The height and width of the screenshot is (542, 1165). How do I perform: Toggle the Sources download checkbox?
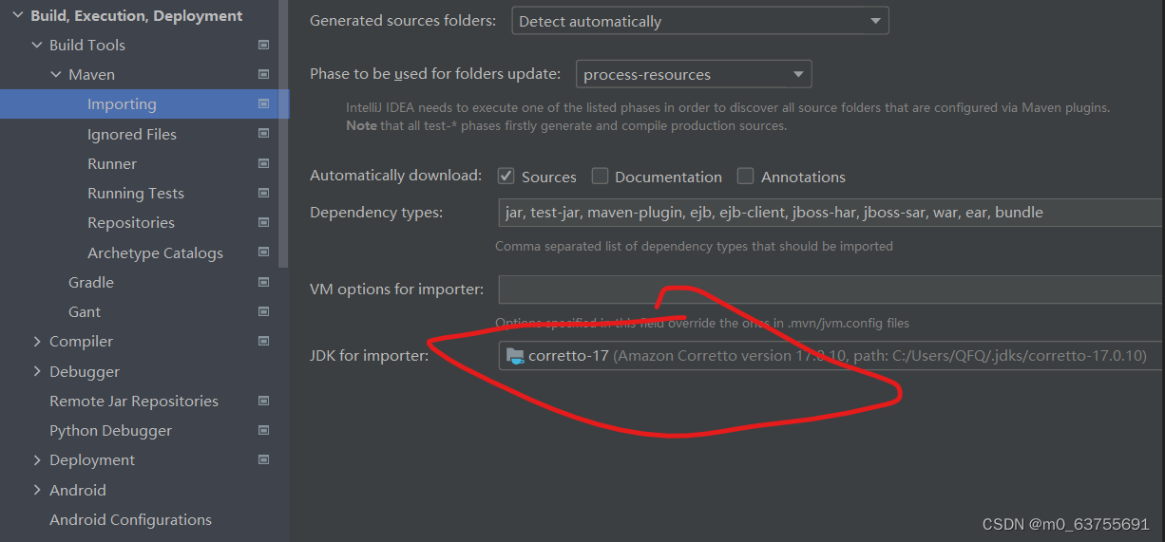[506, 176]
